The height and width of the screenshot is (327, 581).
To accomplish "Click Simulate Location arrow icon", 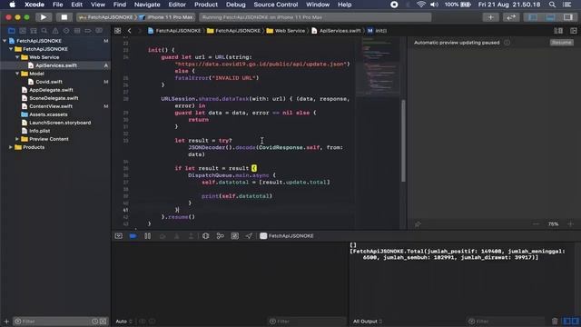I will point(249,236).
